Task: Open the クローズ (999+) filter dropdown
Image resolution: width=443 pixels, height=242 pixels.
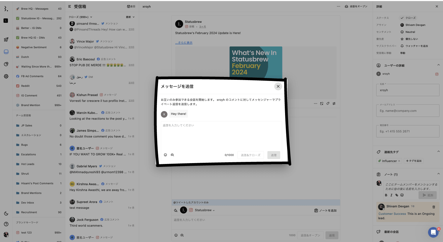Action: pos(80,17)
